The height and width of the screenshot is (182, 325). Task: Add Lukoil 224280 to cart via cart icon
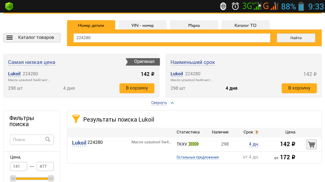coord(312,144)
